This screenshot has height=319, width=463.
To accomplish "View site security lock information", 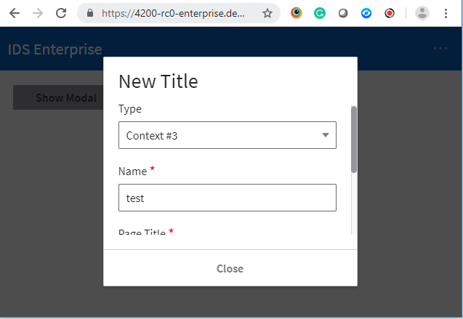I will click(x=90, y=13).
